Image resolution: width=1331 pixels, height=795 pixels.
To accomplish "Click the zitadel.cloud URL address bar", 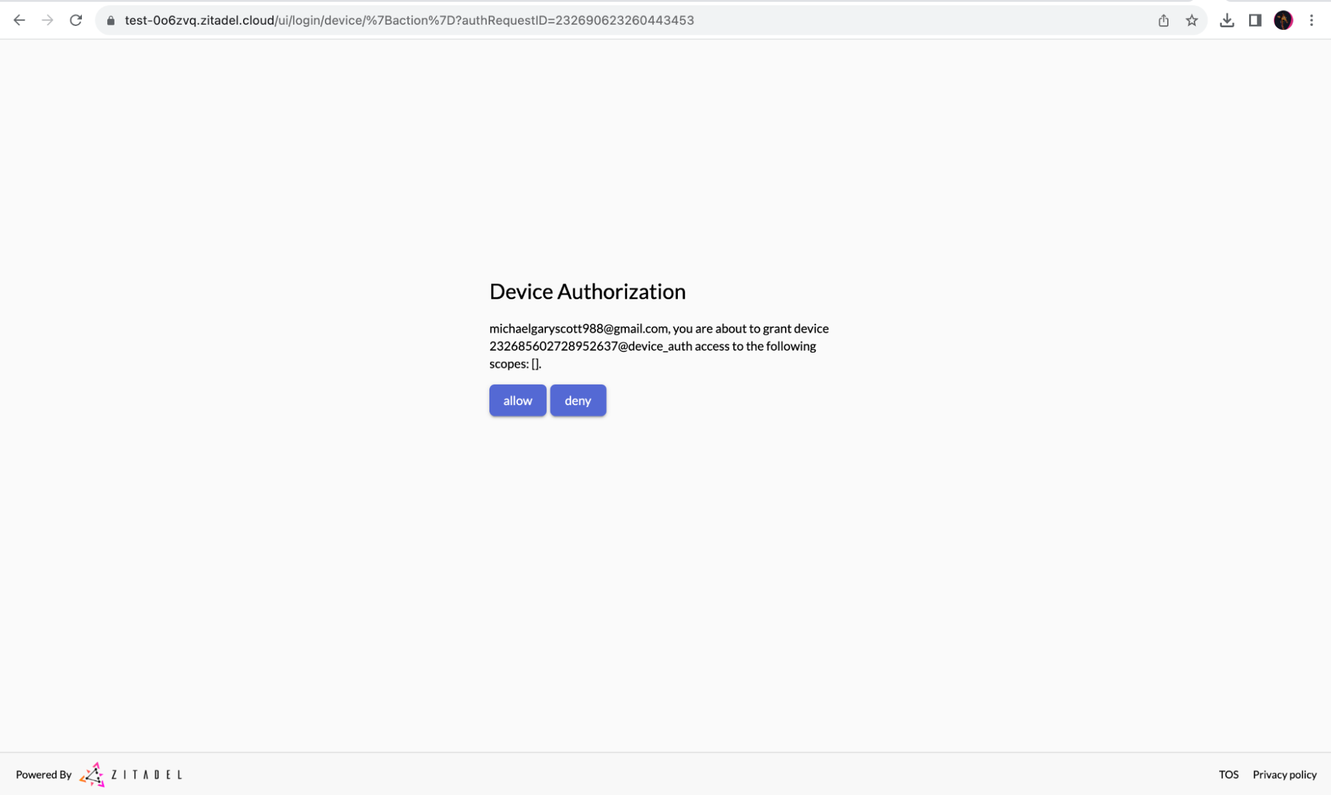I will click(x=409, y=21).
